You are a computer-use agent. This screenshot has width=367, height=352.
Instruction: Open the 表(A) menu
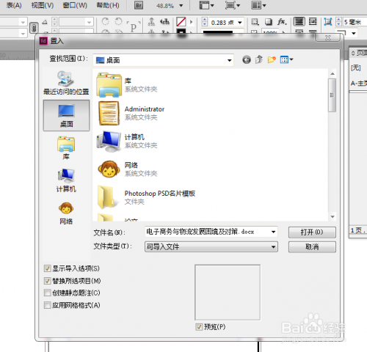14,5
